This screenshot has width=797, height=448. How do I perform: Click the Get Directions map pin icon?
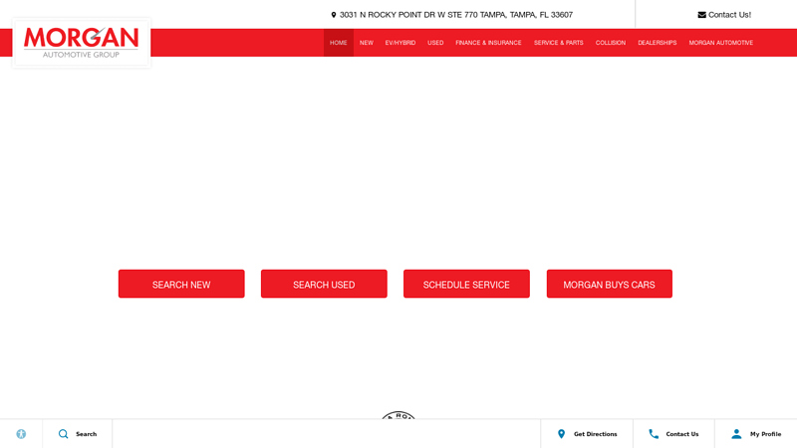[x=562, y=434]
